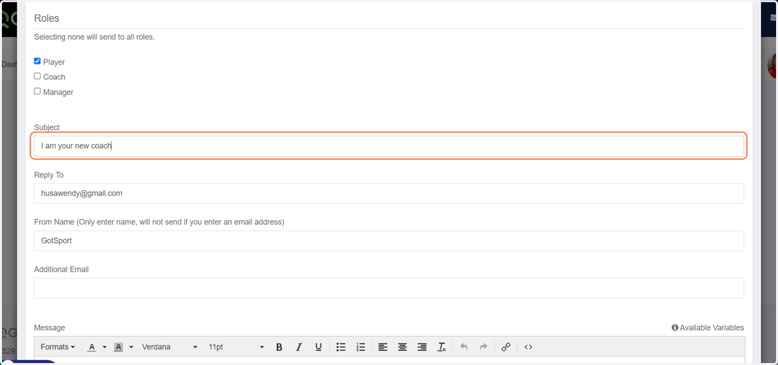Open source code view of message
Viewport: 778px width, 365px height.
(528, 347)
